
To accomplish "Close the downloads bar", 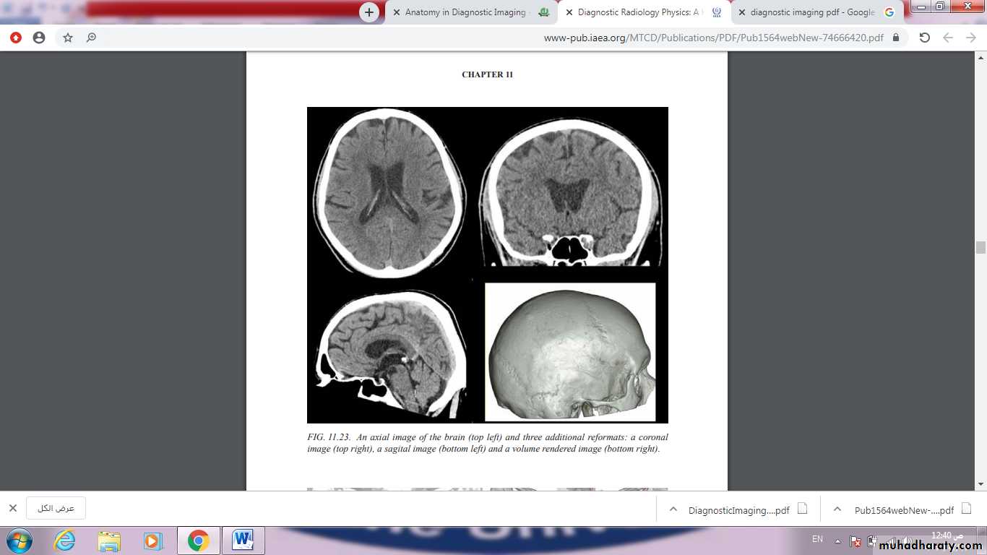I will (x=13, y=508).
